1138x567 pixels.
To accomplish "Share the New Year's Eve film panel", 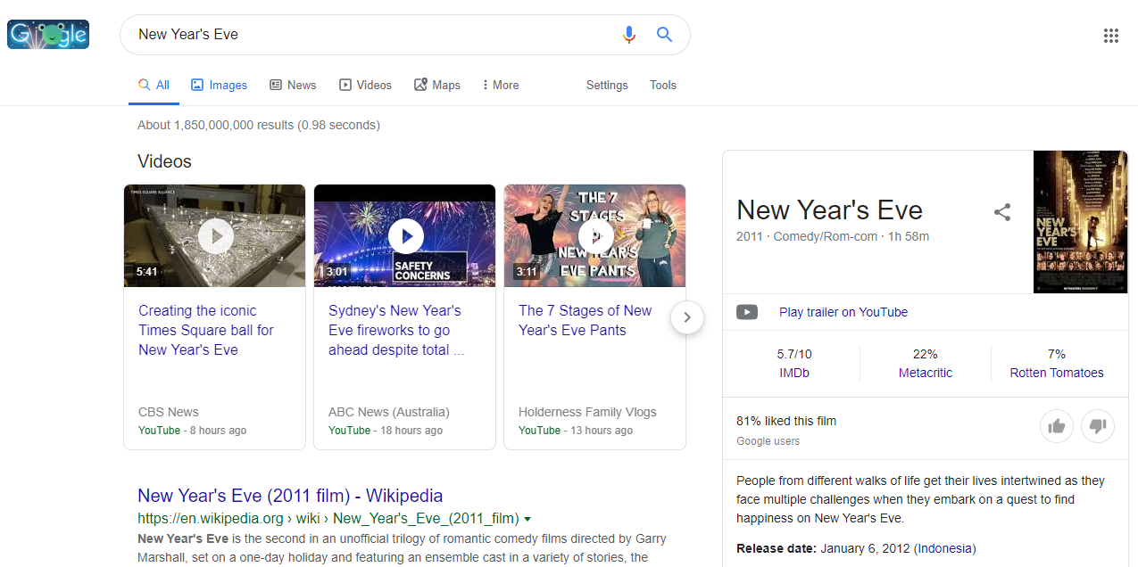I will (1002, 212).
